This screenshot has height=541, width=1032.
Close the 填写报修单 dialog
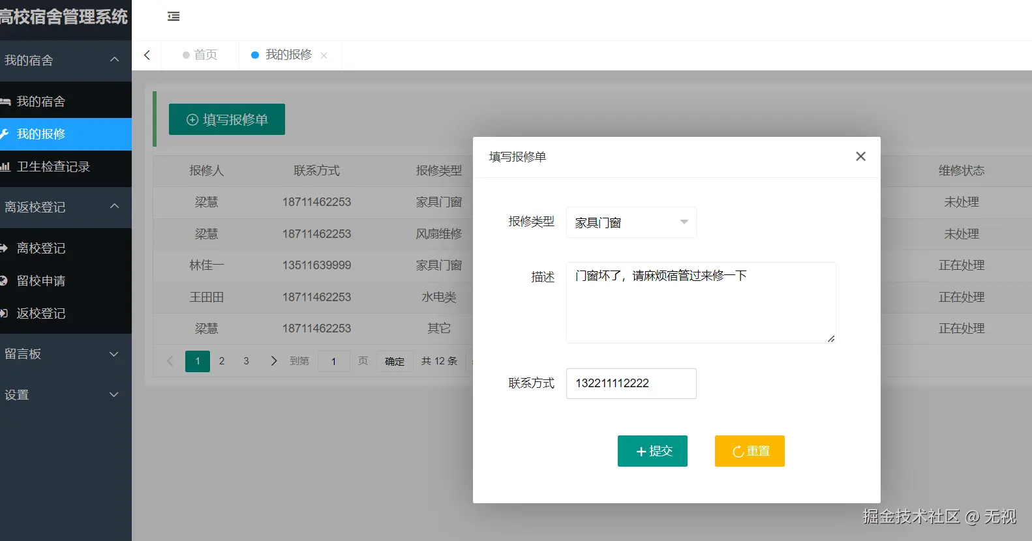pyautogui.click(x=860, y=156)
